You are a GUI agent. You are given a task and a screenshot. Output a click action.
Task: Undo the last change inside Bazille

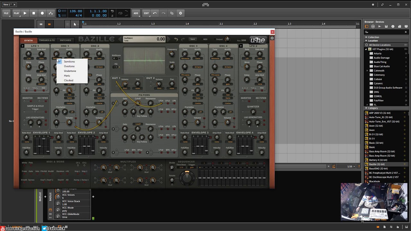pyautogui.click(x=176, y=39)
